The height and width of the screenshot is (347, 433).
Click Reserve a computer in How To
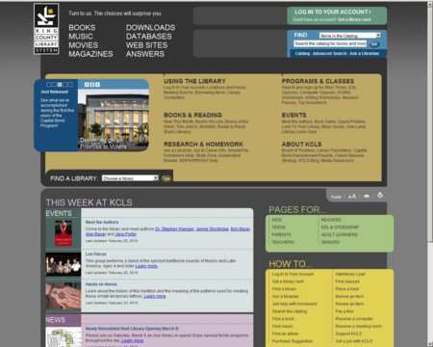pyautogui.click(x=354, y=318)
